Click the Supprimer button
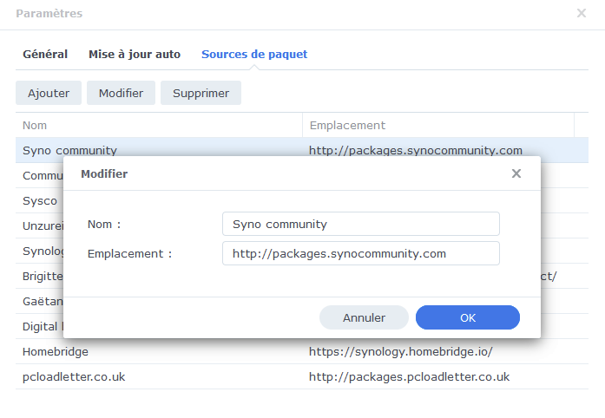This screenshot has width=605, height=418. (201, 93)
